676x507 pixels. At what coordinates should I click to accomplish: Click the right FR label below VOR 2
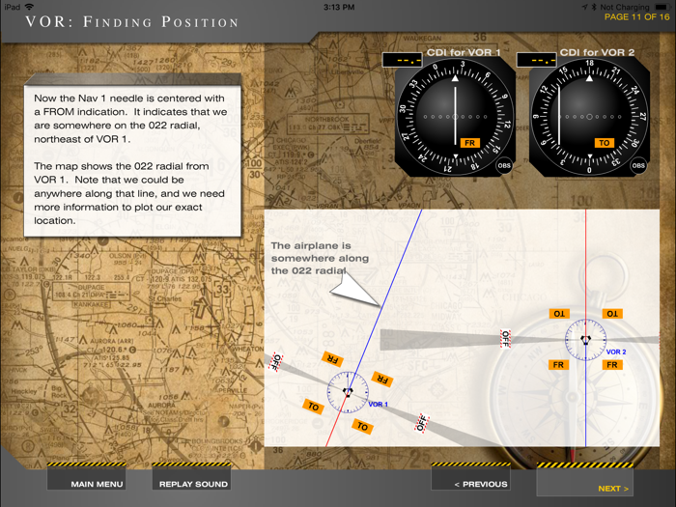click(612, 365)
